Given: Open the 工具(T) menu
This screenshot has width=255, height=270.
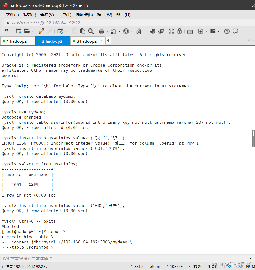Looking at the screenshot, I should 65,15.
